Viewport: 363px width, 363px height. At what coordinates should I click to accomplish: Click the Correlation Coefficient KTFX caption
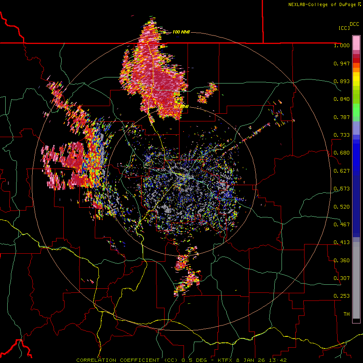point(181,360)
